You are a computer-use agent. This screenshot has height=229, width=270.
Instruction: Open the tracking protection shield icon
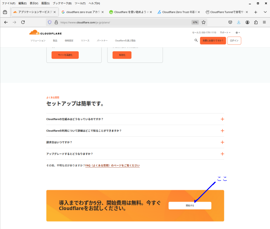[x=50, y=22]
